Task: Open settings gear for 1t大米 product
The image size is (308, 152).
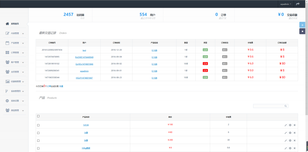Action: pyautogui.click(x=290, y=125)
